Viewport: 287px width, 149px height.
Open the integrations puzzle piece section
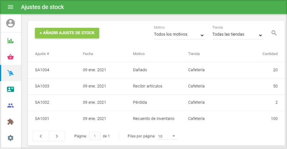click(10, 122)
